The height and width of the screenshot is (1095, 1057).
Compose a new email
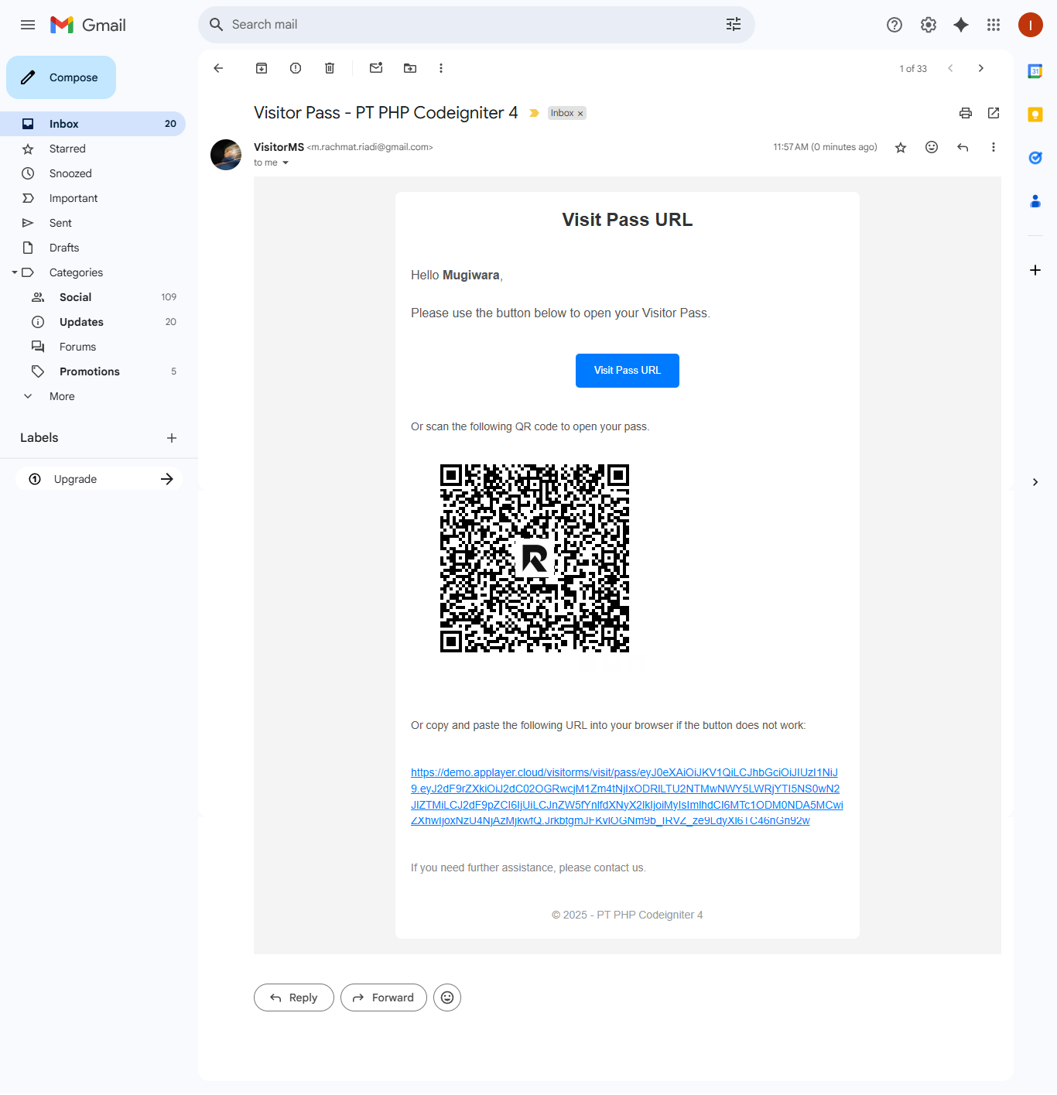[61, 77]
